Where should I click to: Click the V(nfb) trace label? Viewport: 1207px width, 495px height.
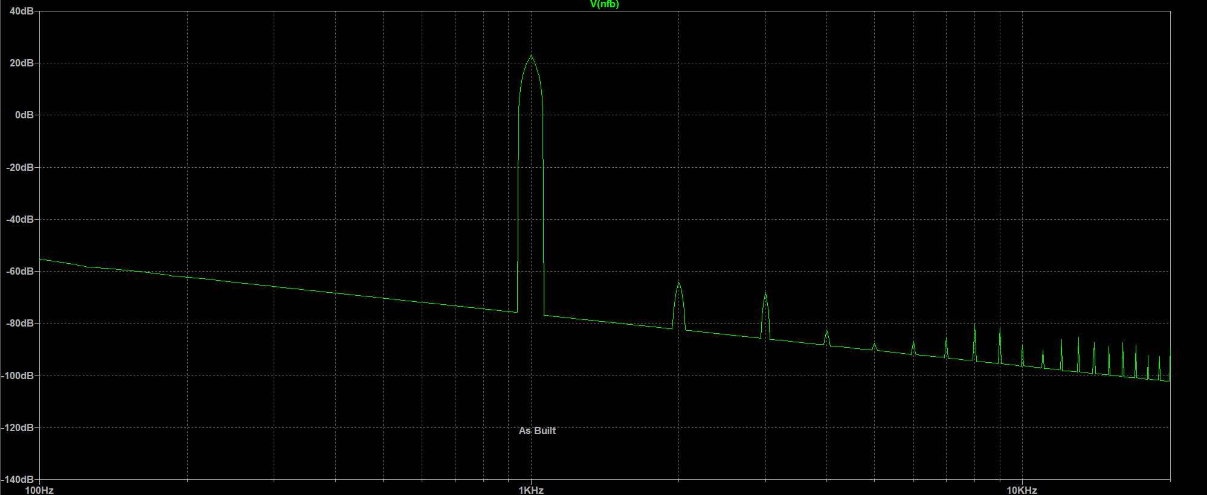pos(604,4)
